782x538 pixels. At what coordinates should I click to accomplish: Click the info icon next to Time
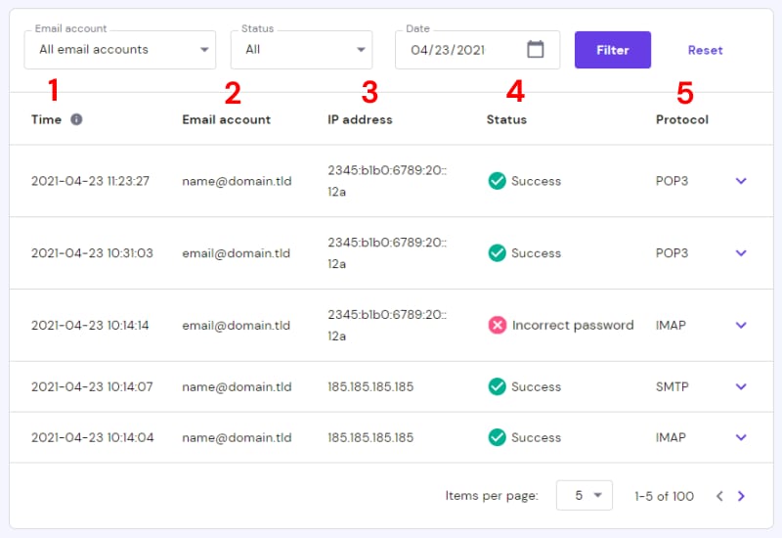click(76, 119)
